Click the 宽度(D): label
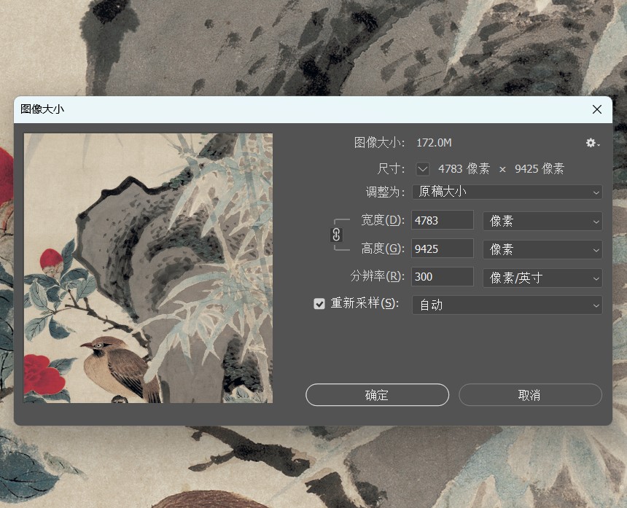 [x=383, y=220]
